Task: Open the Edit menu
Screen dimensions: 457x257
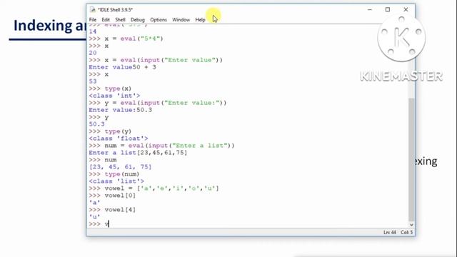Action: pos(106,20)
